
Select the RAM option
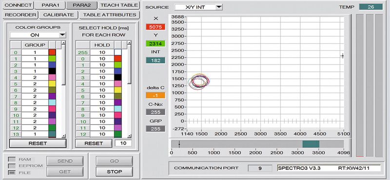point(12,160)
